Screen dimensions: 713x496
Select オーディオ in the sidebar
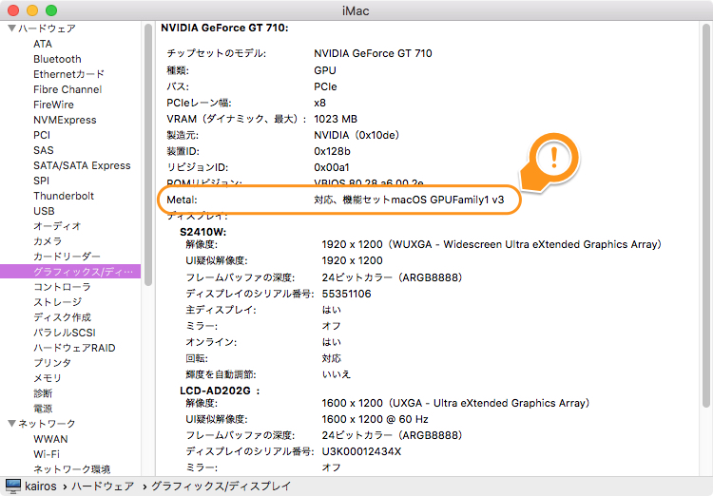pos(57,226)
